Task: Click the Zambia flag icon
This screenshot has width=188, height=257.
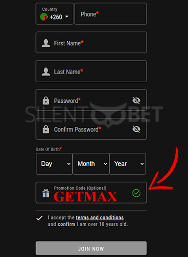Action: pyautogui.click(x=44, y=17)
